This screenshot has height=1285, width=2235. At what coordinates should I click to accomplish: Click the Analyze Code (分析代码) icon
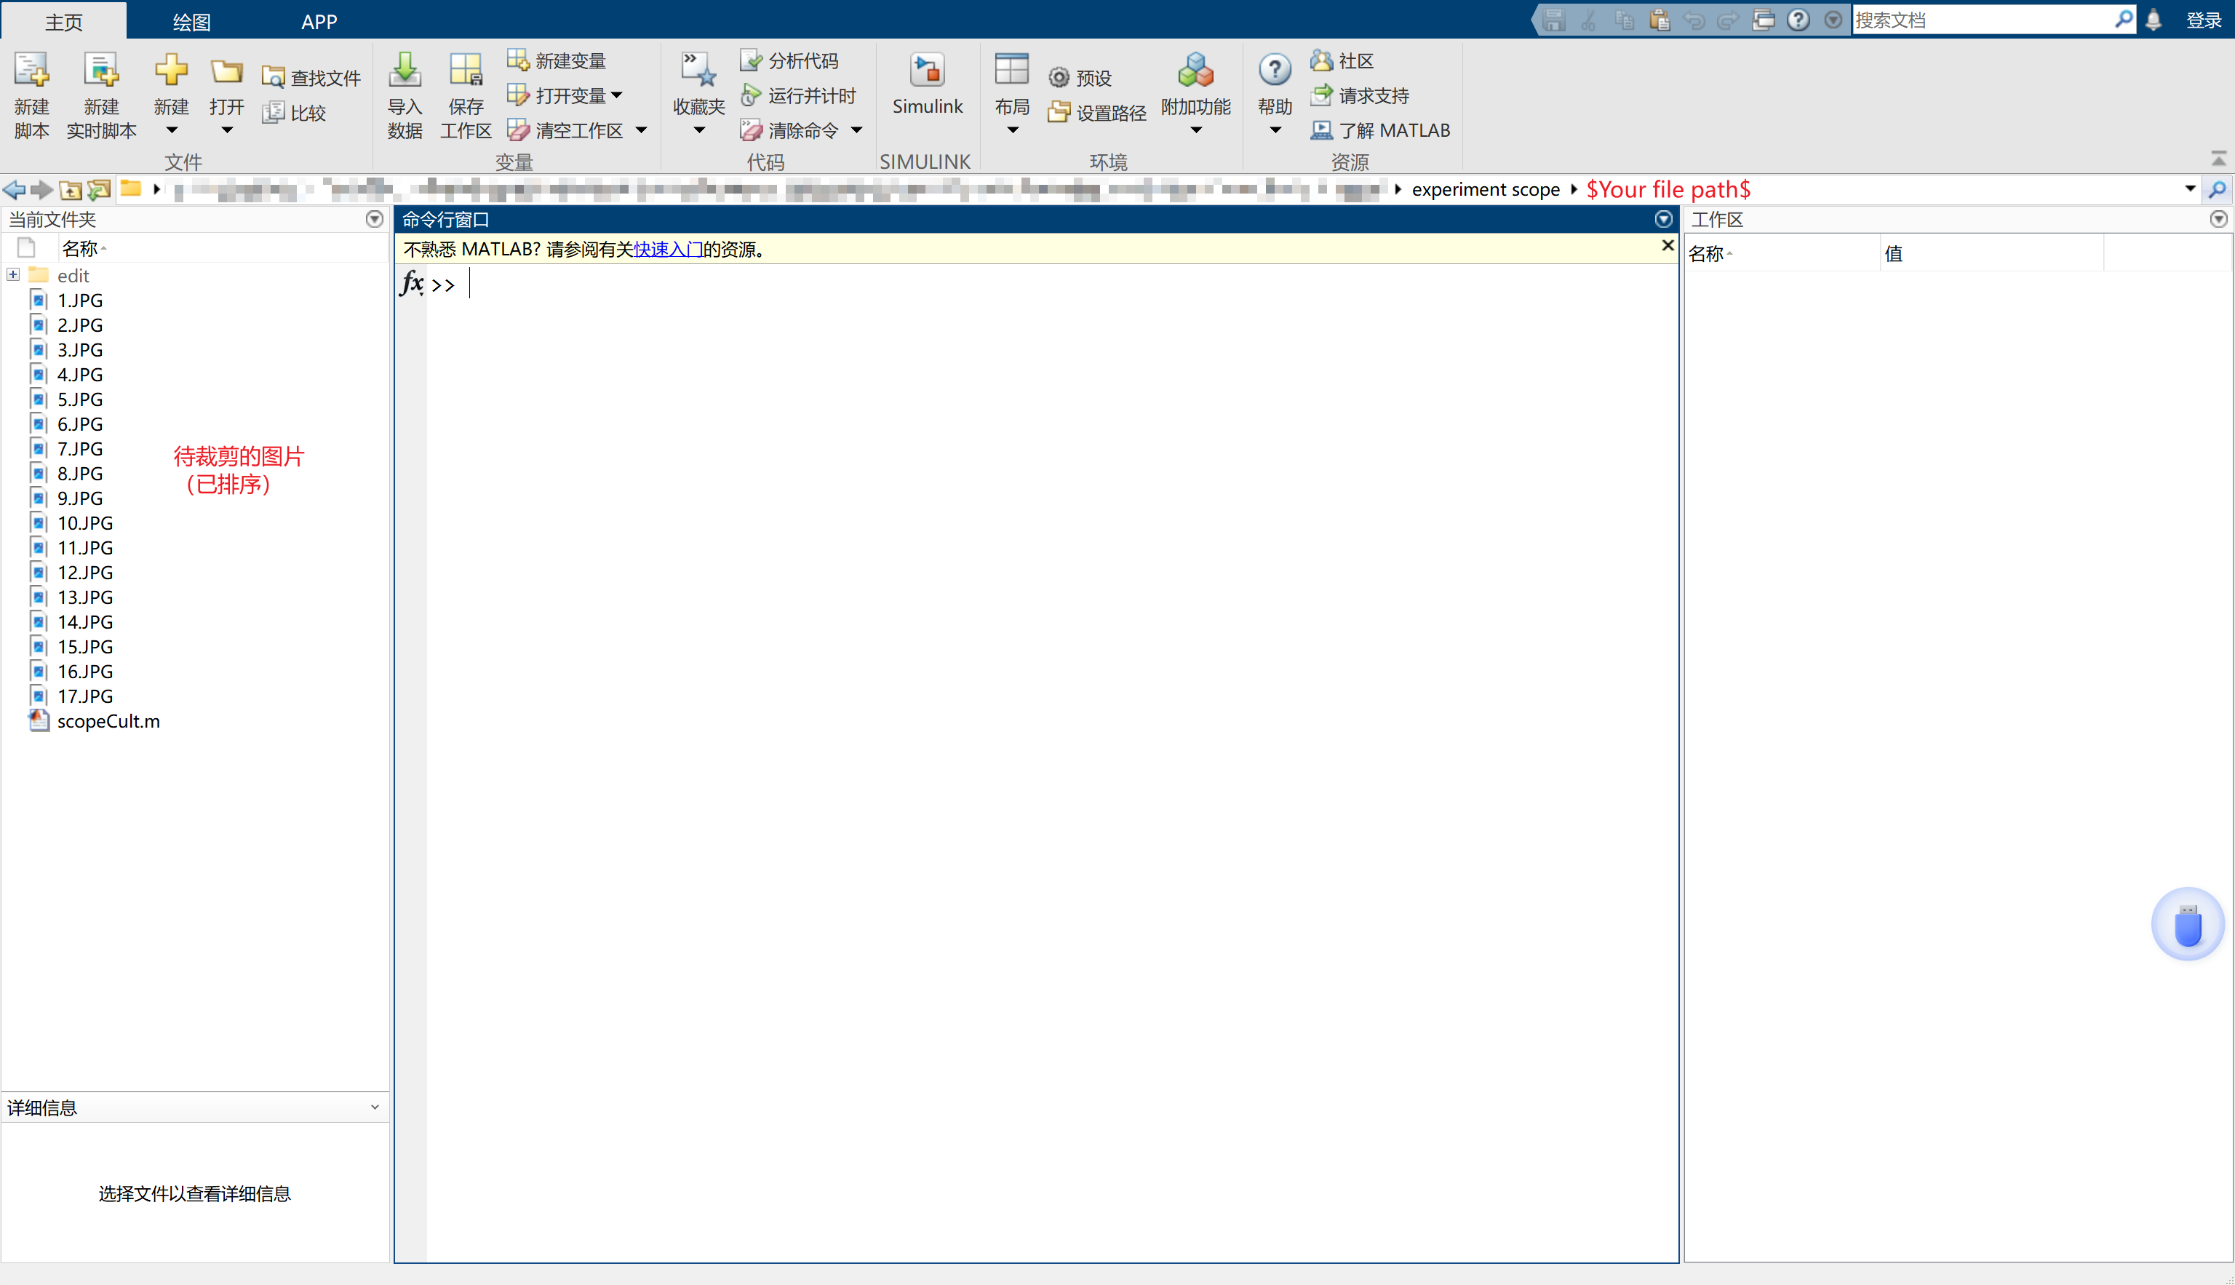click(x=750, y=60)
